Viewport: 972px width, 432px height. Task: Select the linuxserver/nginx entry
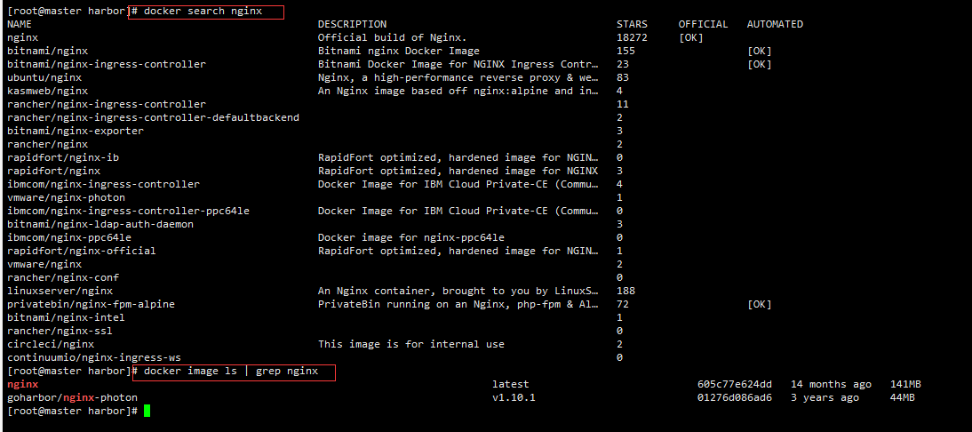[60, 291]
